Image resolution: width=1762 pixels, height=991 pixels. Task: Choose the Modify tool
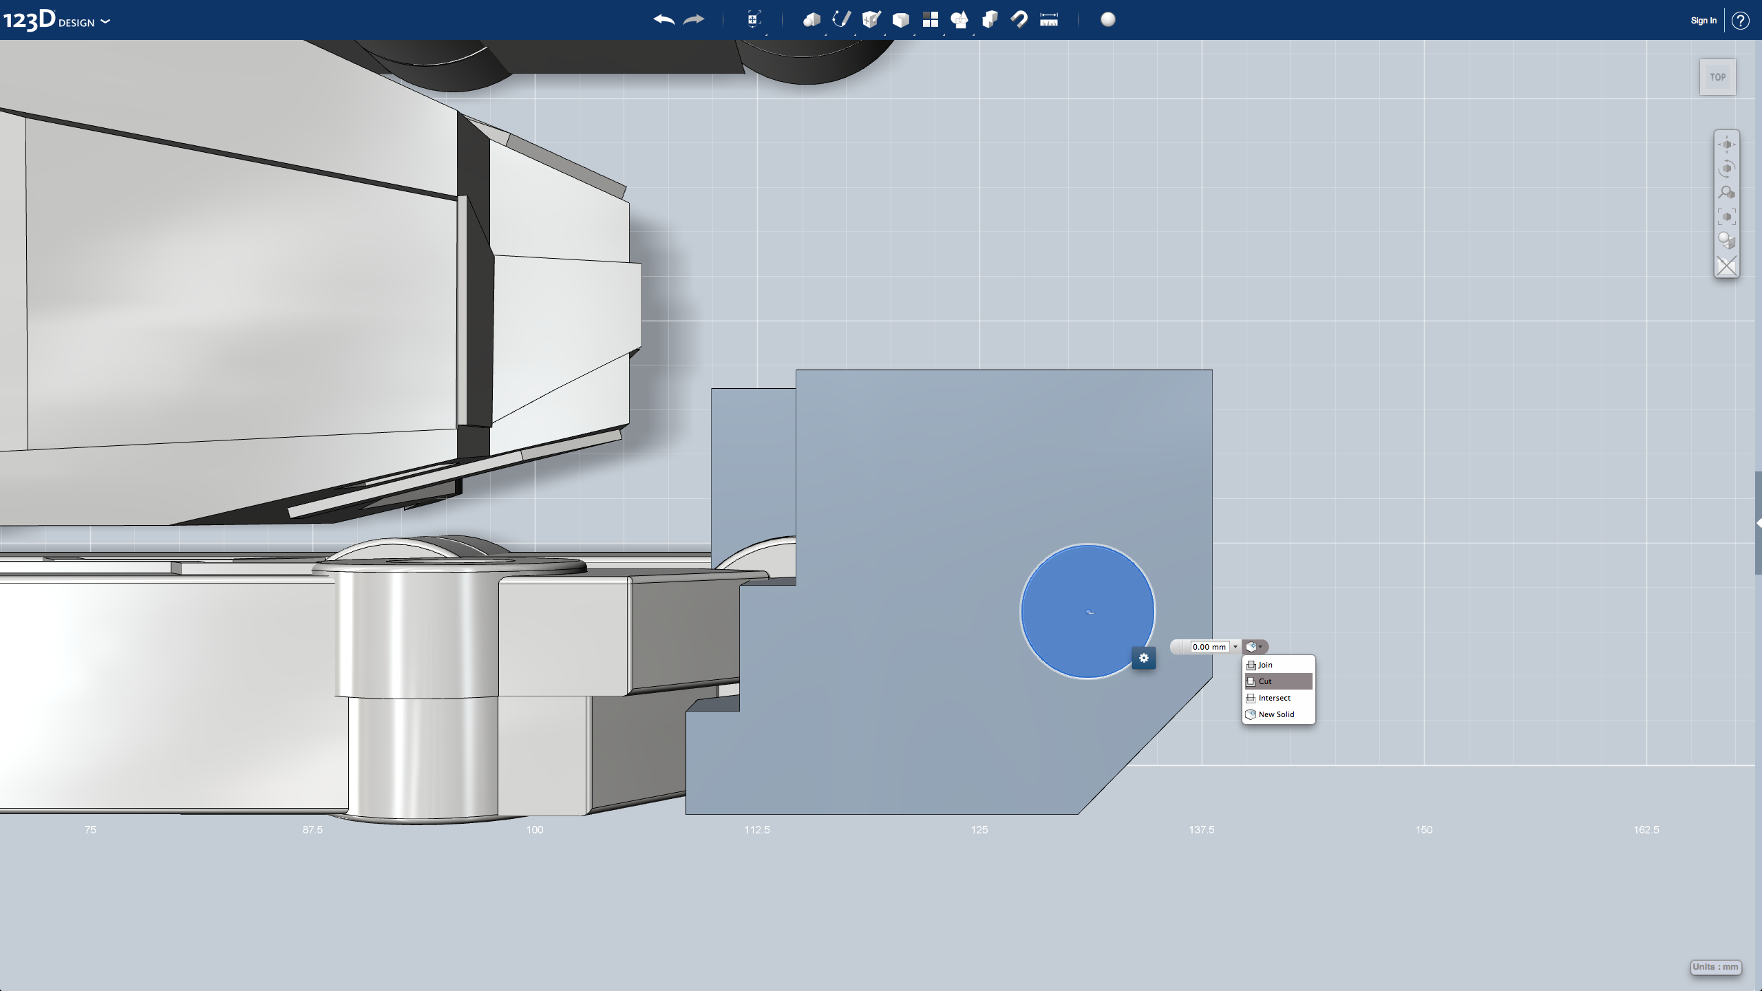900,20
